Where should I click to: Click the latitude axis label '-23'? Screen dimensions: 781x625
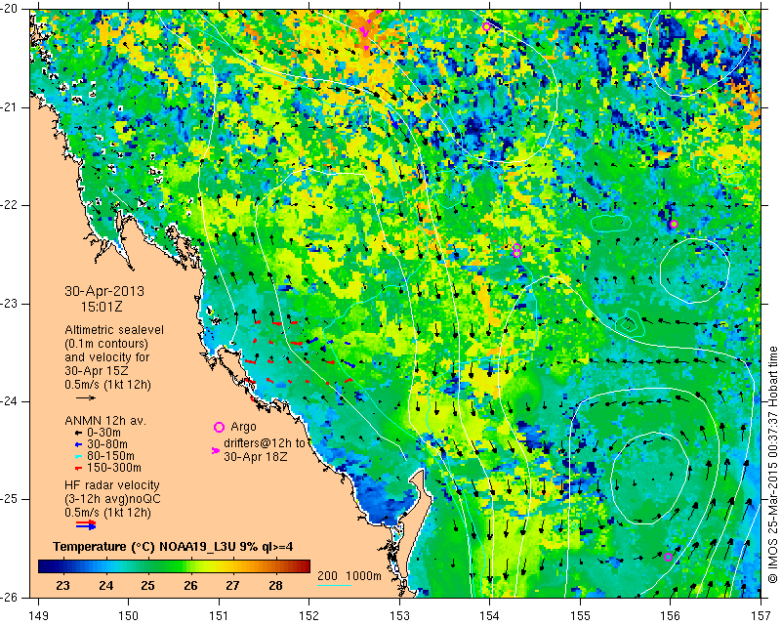point(11,304)
